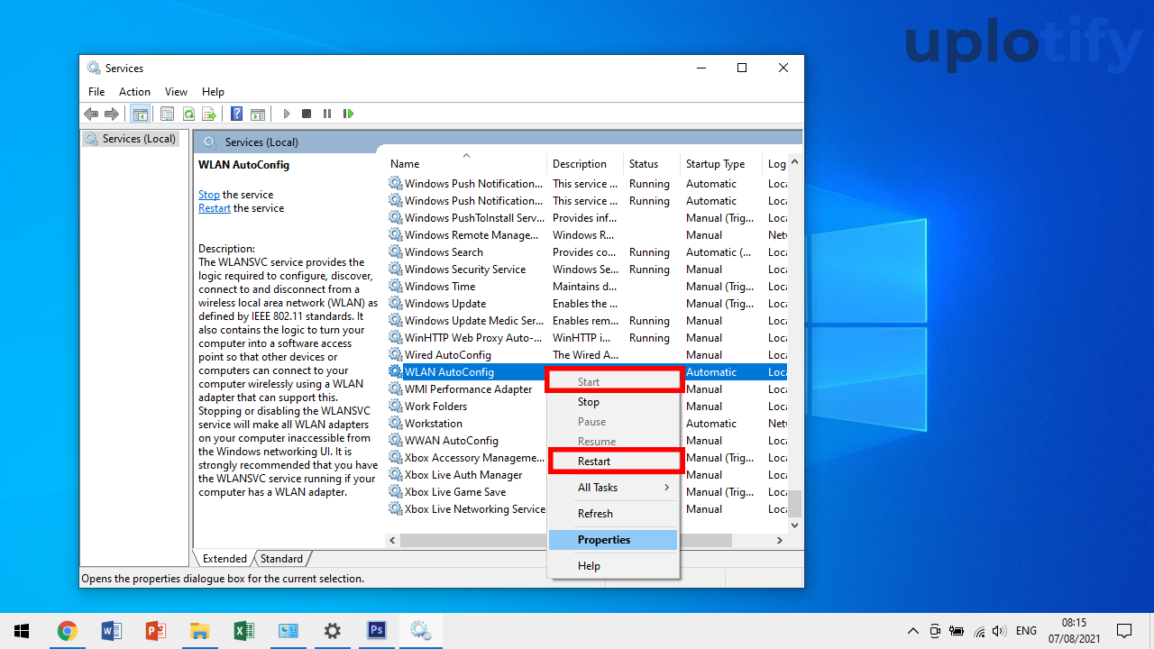Click gear icon beside Wired AutoConfig
The height and width of the screenshot is (649, 1154).
[x=395, y=355]
